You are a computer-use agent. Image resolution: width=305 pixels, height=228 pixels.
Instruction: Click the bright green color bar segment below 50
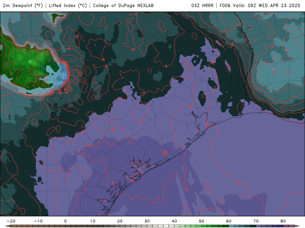tap(204, 226)
